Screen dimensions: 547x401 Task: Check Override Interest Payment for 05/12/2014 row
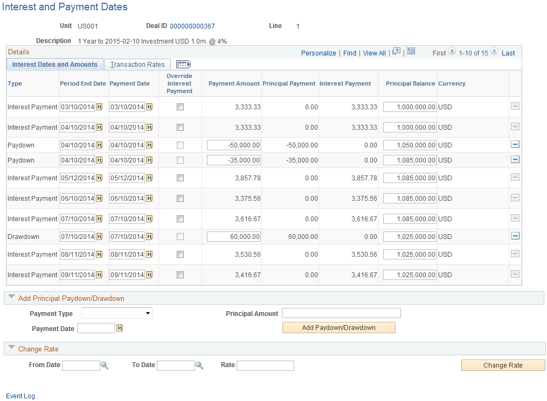[179, 178]
